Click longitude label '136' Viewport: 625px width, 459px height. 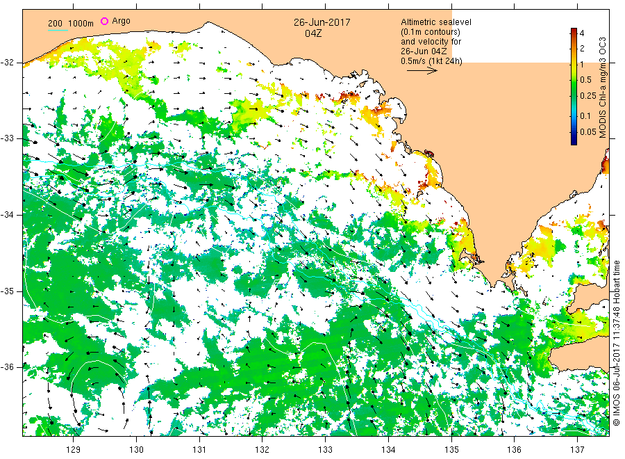(514, 450)
